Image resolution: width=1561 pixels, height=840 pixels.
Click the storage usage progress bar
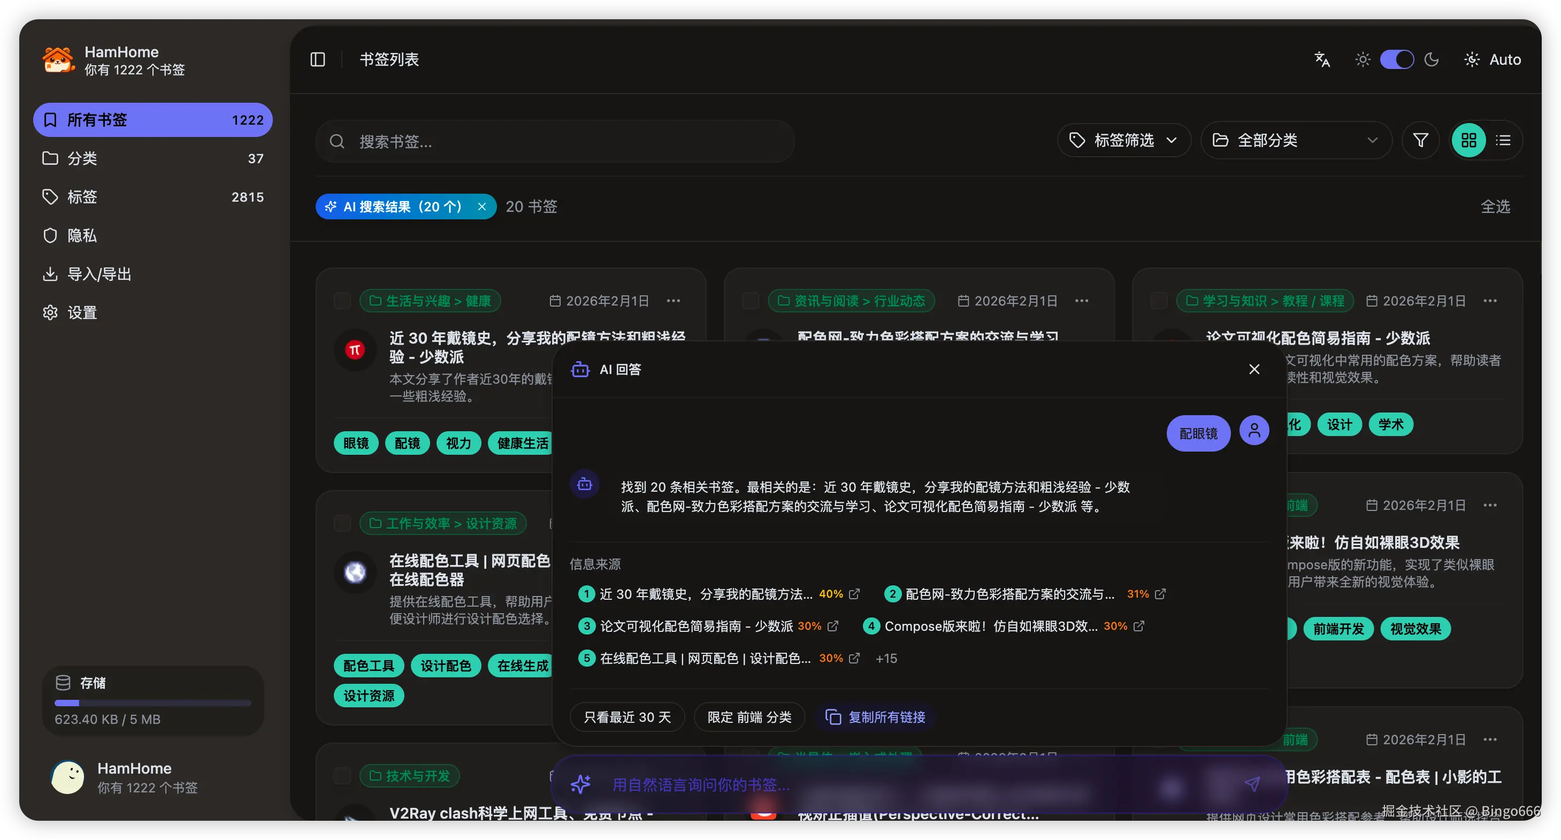(x=152, y=703)
